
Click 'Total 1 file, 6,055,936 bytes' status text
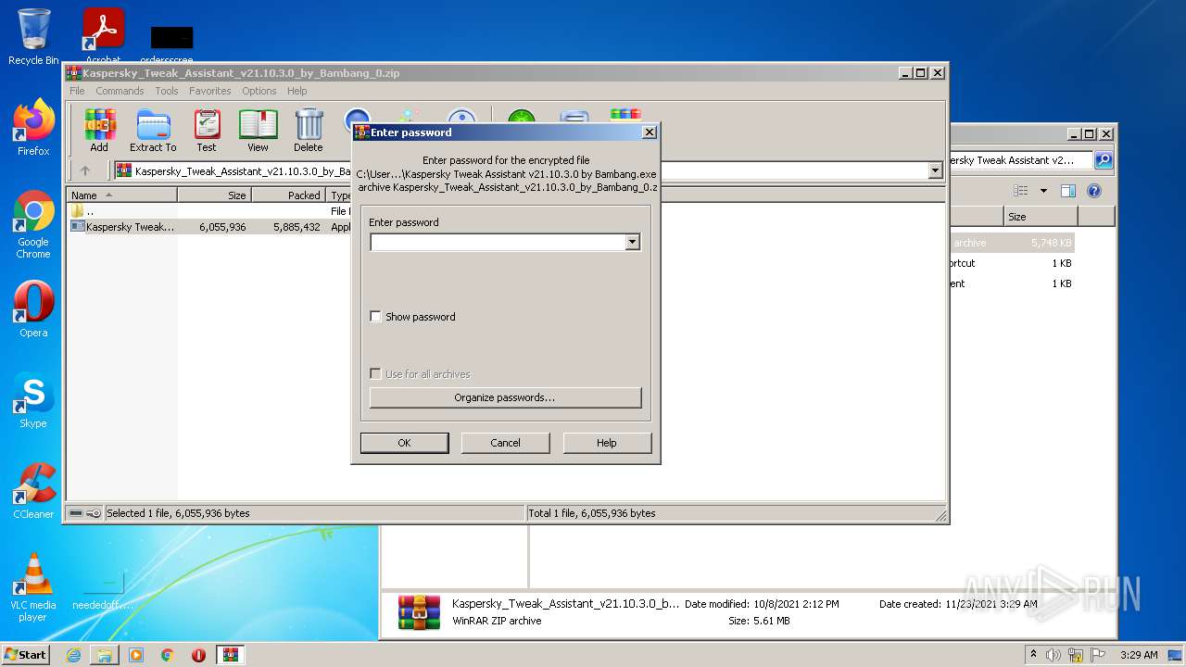(x=592, y=513)
